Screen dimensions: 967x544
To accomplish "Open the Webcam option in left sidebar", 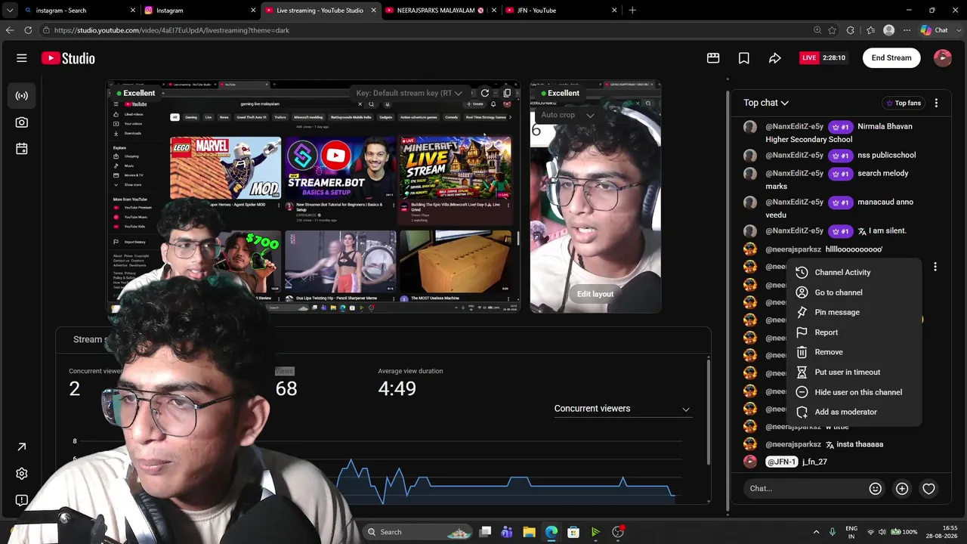I will pyautogui.click(x=22, y=122).
